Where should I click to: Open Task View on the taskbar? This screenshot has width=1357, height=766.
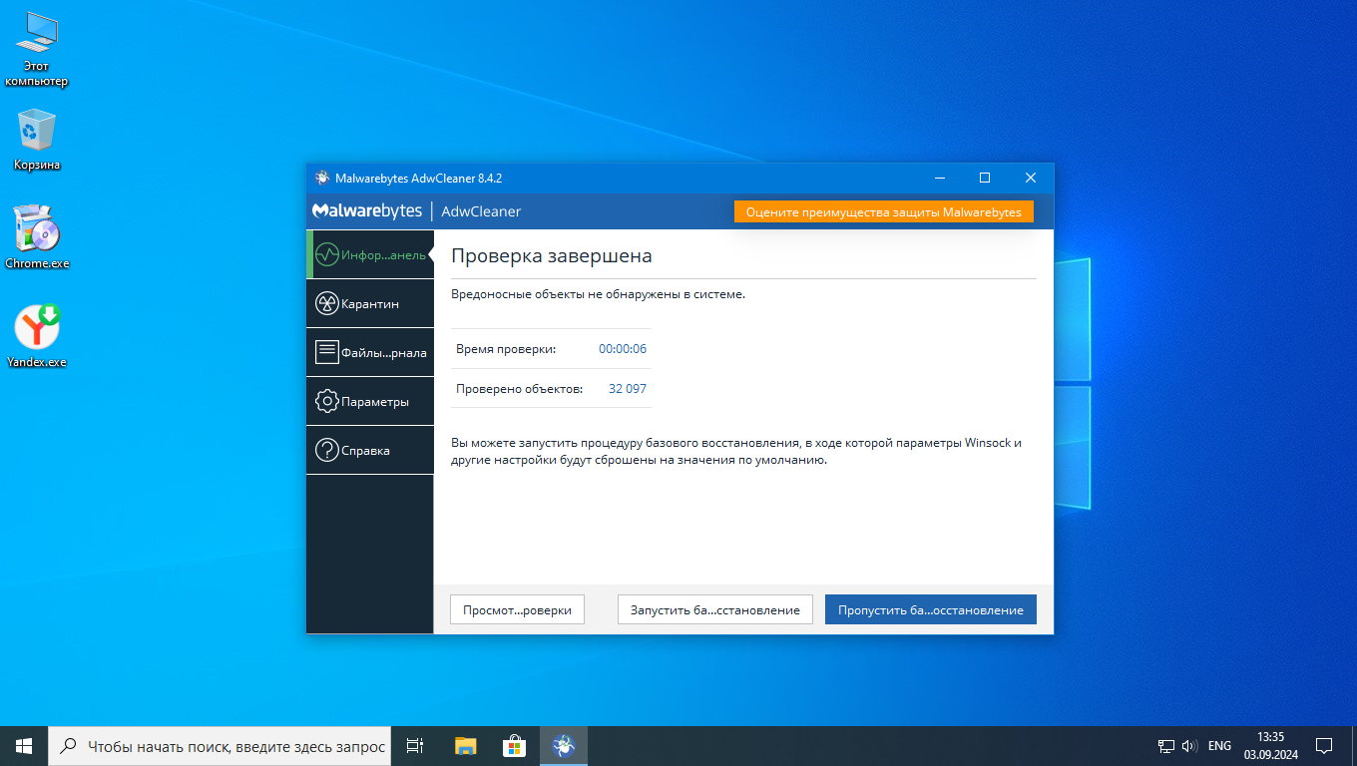coord(415,746)
